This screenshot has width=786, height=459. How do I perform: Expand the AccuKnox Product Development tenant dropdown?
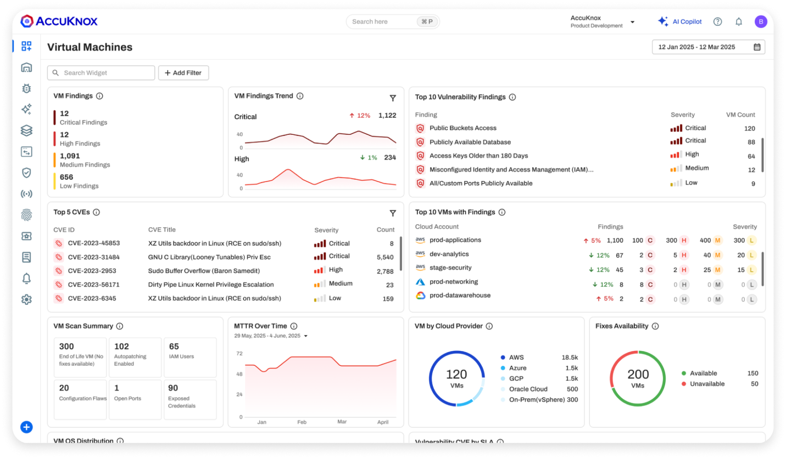point(632,21)
